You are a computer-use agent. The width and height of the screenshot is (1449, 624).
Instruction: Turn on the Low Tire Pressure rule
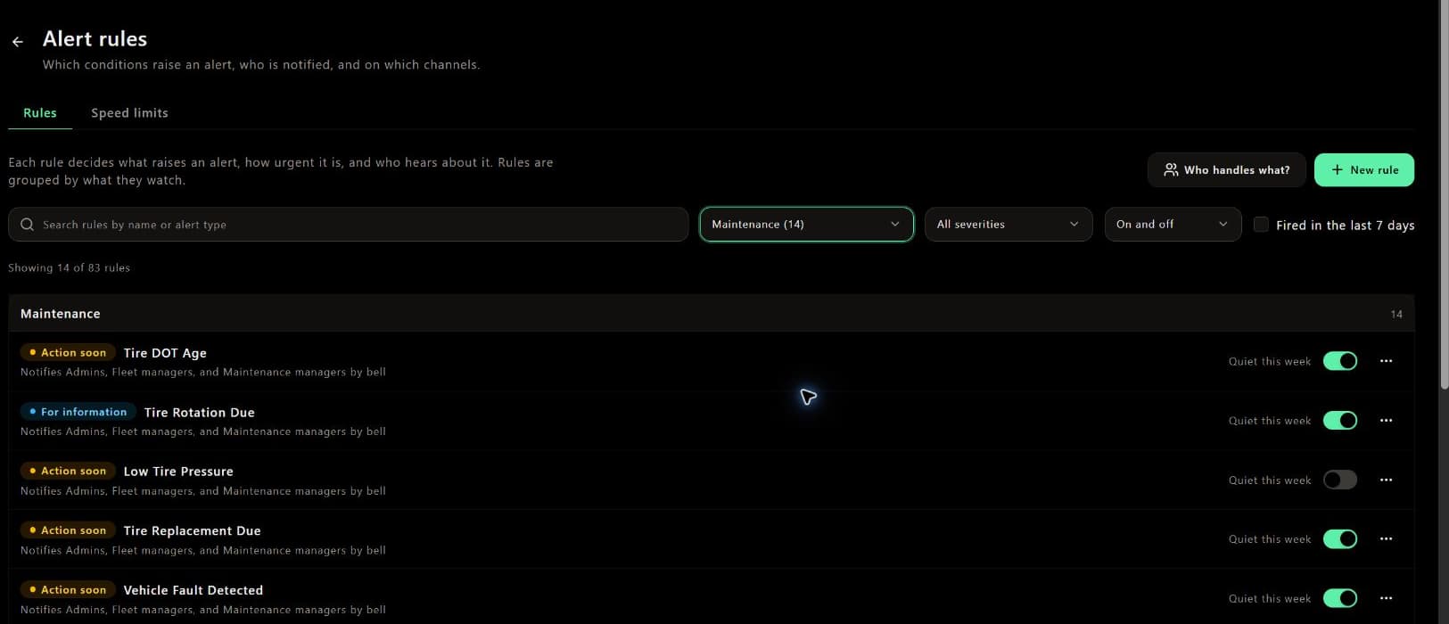1340,480
